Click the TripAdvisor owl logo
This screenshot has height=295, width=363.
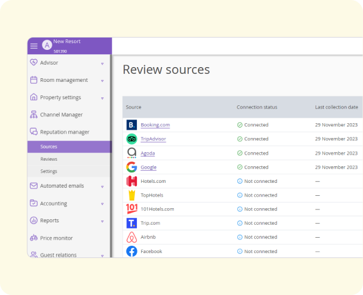tap(131, 139)
